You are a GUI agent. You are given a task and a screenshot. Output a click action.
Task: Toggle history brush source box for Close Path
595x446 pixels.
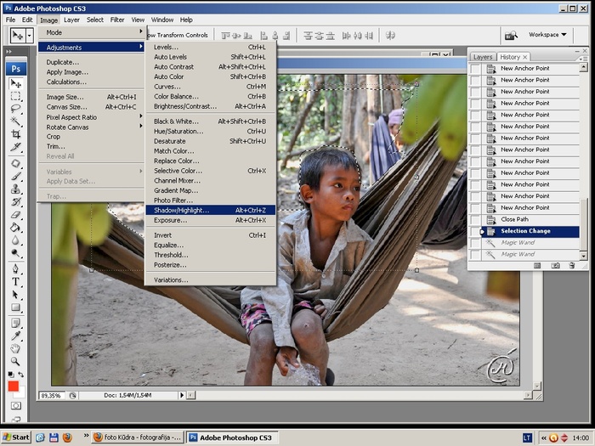pos(476,219)
